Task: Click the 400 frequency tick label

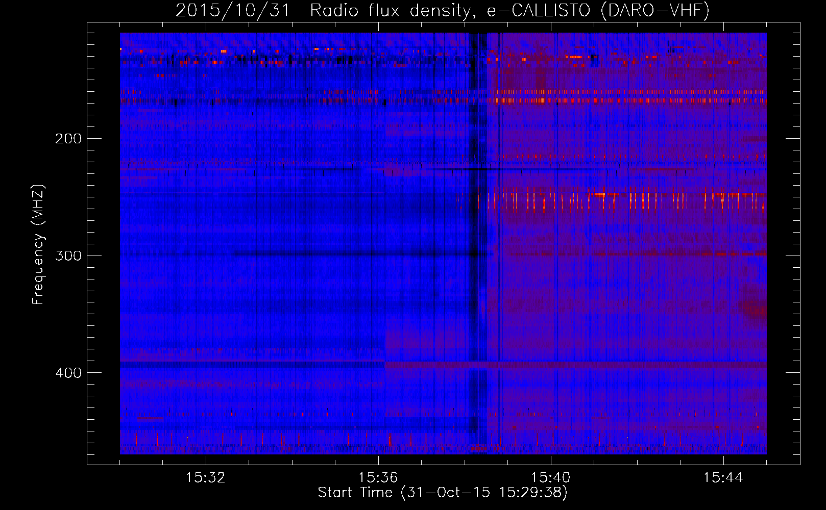Action: click(x=68, y=373)
